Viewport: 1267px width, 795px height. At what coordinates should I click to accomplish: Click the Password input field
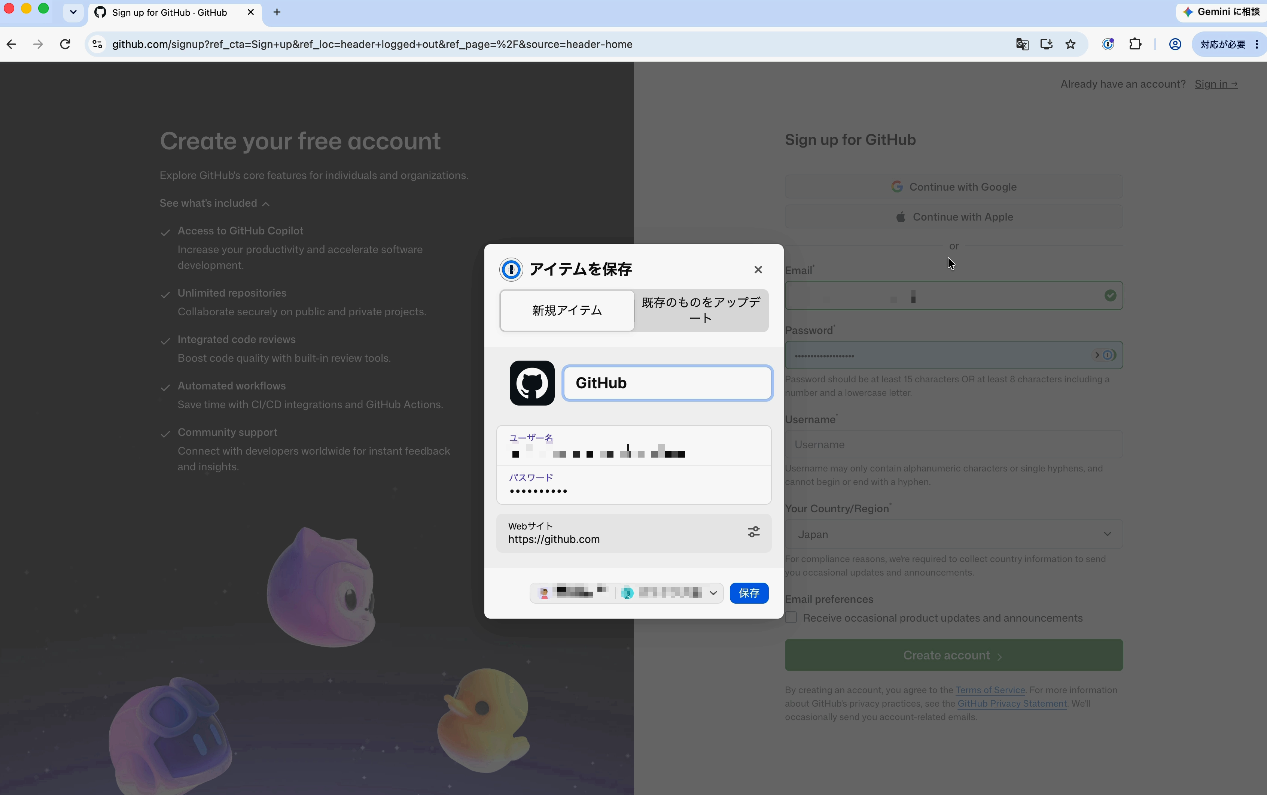point(954,355)
